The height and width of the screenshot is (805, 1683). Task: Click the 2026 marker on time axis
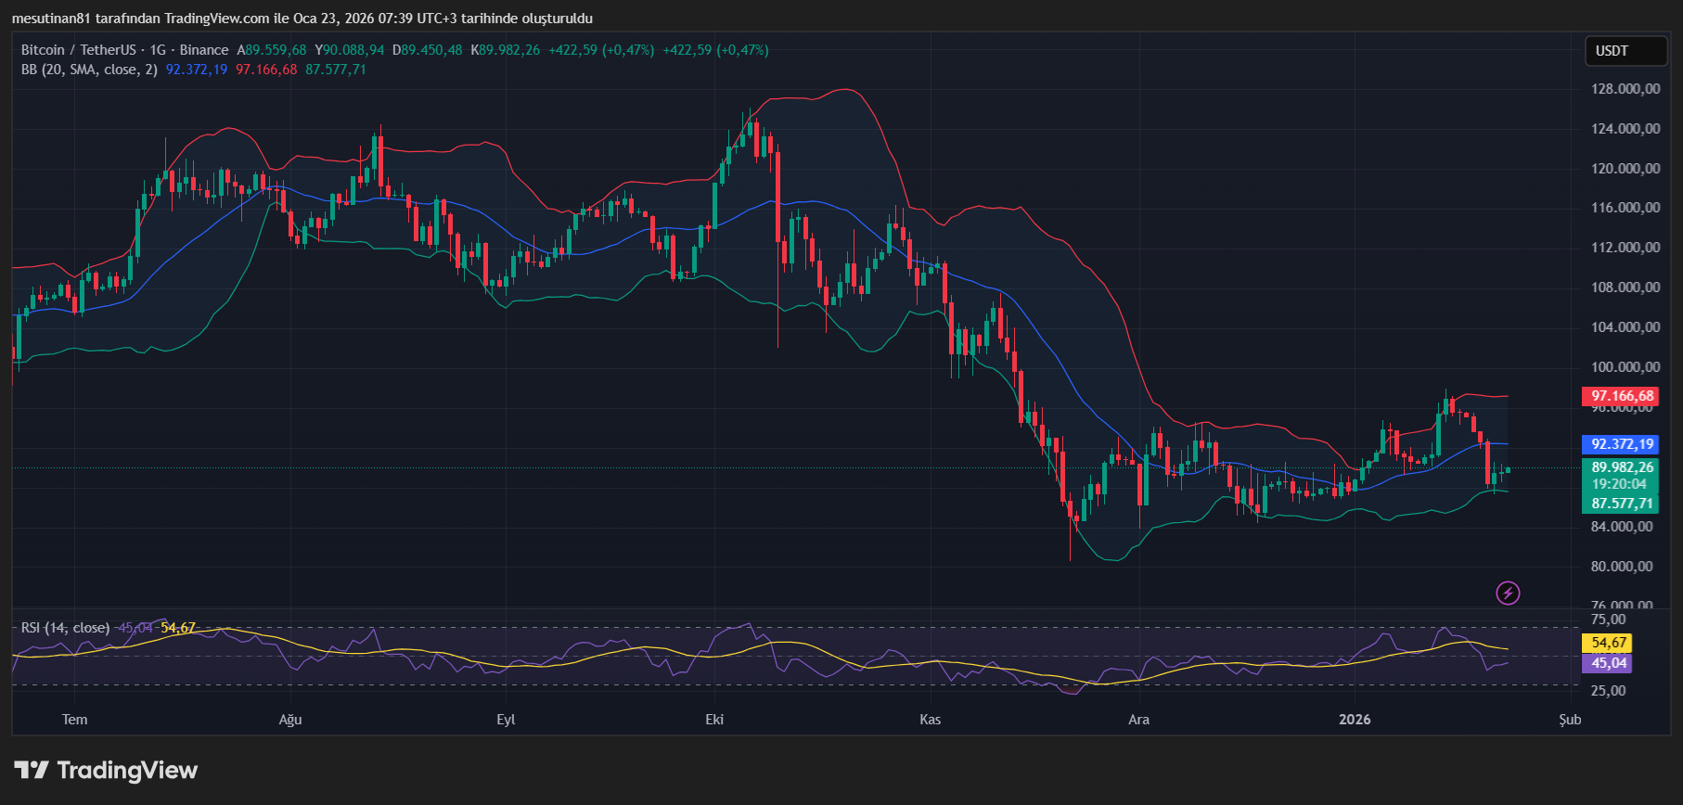pos(1355,720)
